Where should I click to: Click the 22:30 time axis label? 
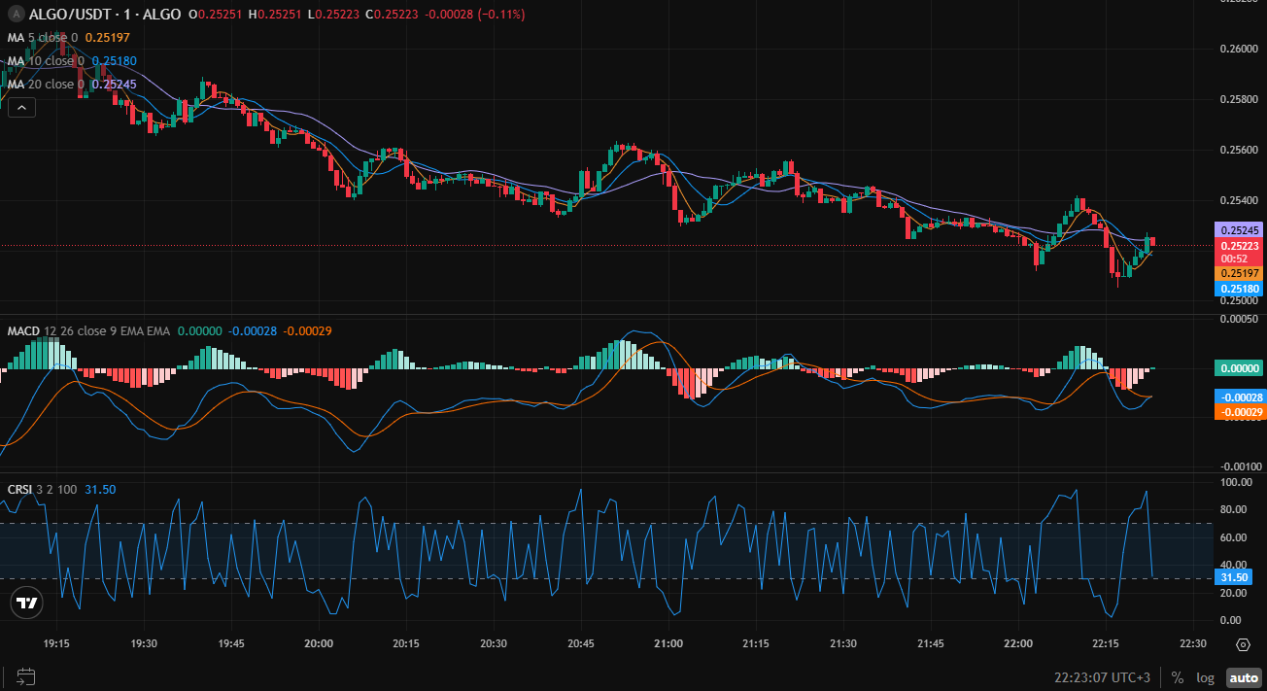(x=1192, y=644)
